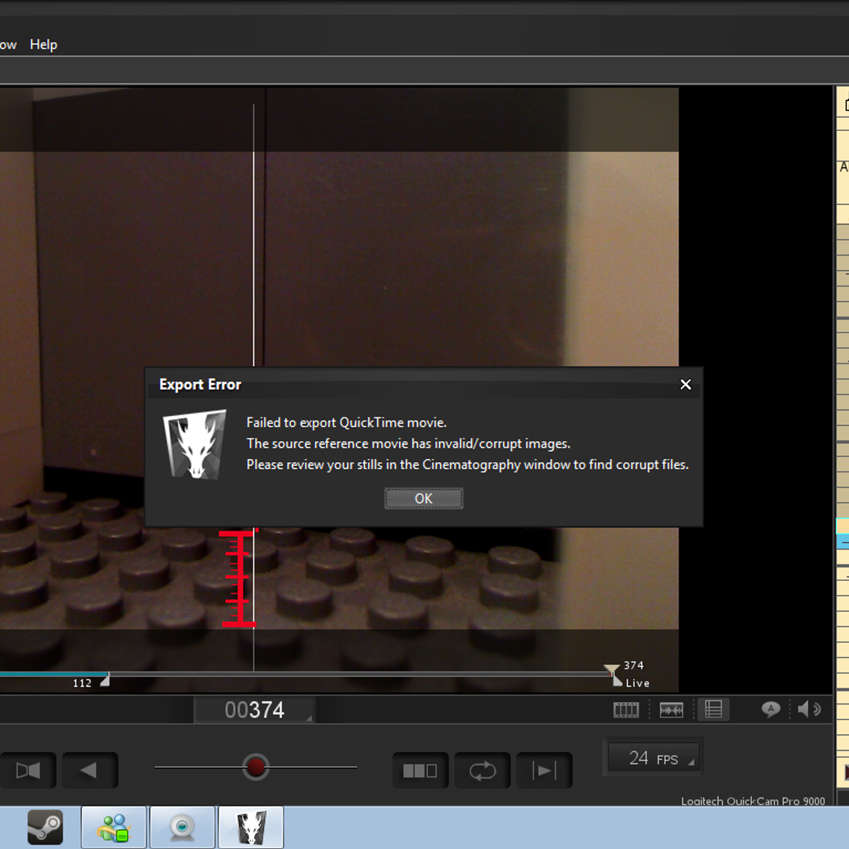This screenshot has height=849, width=849.
Task: Click the red onionskin opacity slider knob
Action: click(x=255, y=767)
